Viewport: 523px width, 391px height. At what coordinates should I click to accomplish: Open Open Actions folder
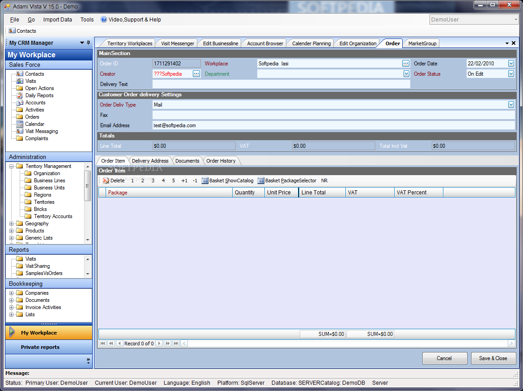39,88
